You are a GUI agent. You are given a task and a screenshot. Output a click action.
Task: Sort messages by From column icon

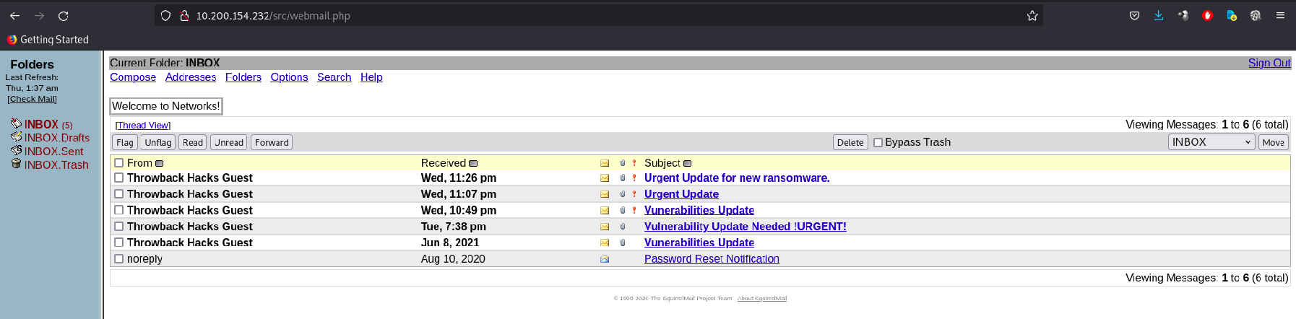pos(160,164)
